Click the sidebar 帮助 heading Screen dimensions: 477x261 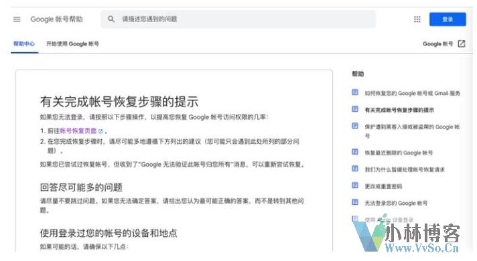358,74
